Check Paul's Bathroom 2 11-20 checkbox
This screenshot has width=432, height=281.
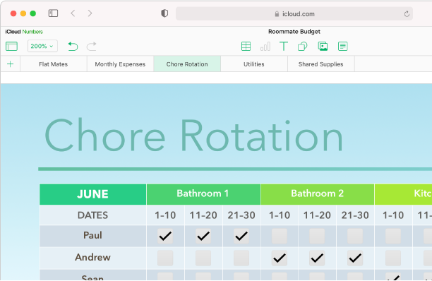317,236
